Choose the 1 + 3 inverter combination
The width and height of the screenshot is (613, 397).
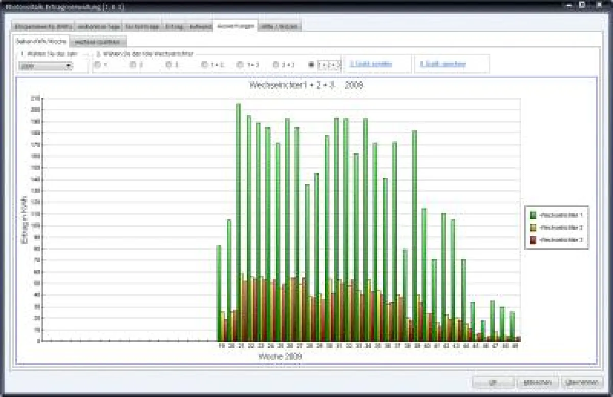(240, 65)
